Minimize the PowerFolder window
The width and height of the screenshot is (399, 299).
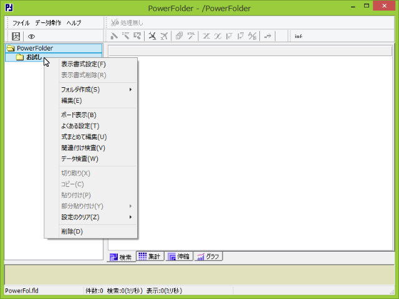click(x=353, y=7)
